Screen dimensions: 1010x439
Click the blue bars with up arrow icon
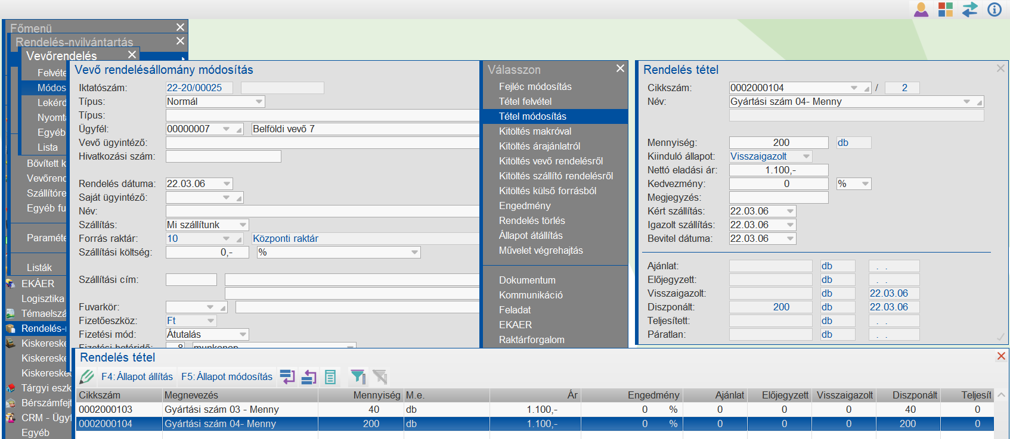[309, 376]
